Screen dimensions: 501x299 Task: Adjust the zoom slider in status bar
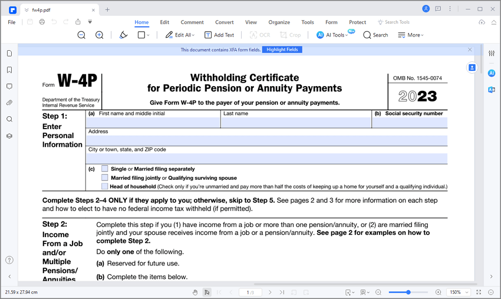coord(408,293)
